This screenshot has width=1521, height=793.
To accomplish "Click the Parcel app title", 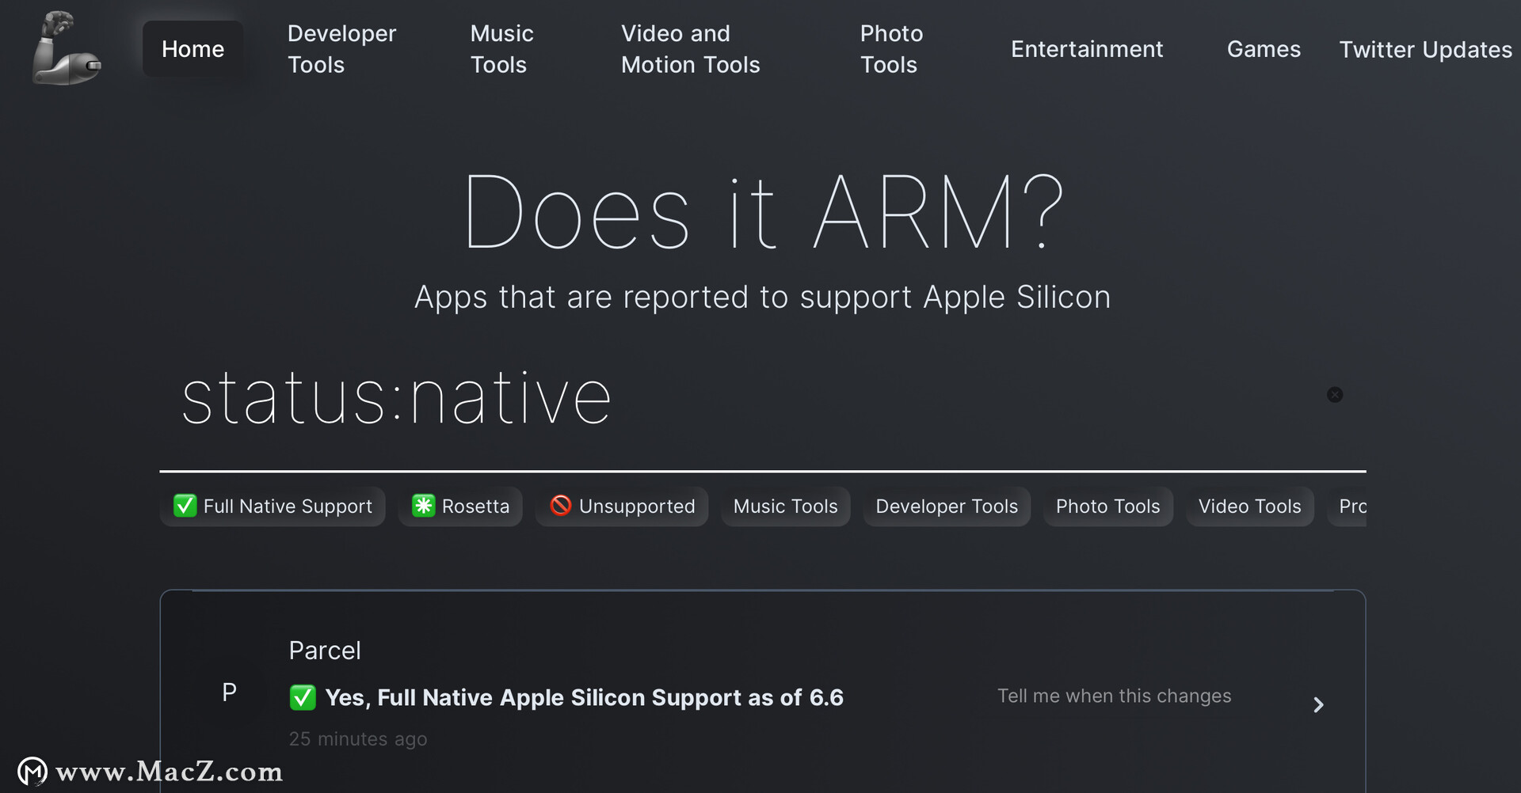I will 325,651.
